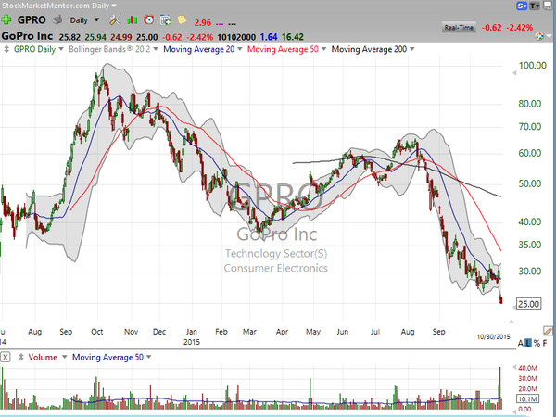The width and height of the screenshot is (556, 417).
Task: Click the ruler measure icon by the date axis
Action: tap(549, 331)
